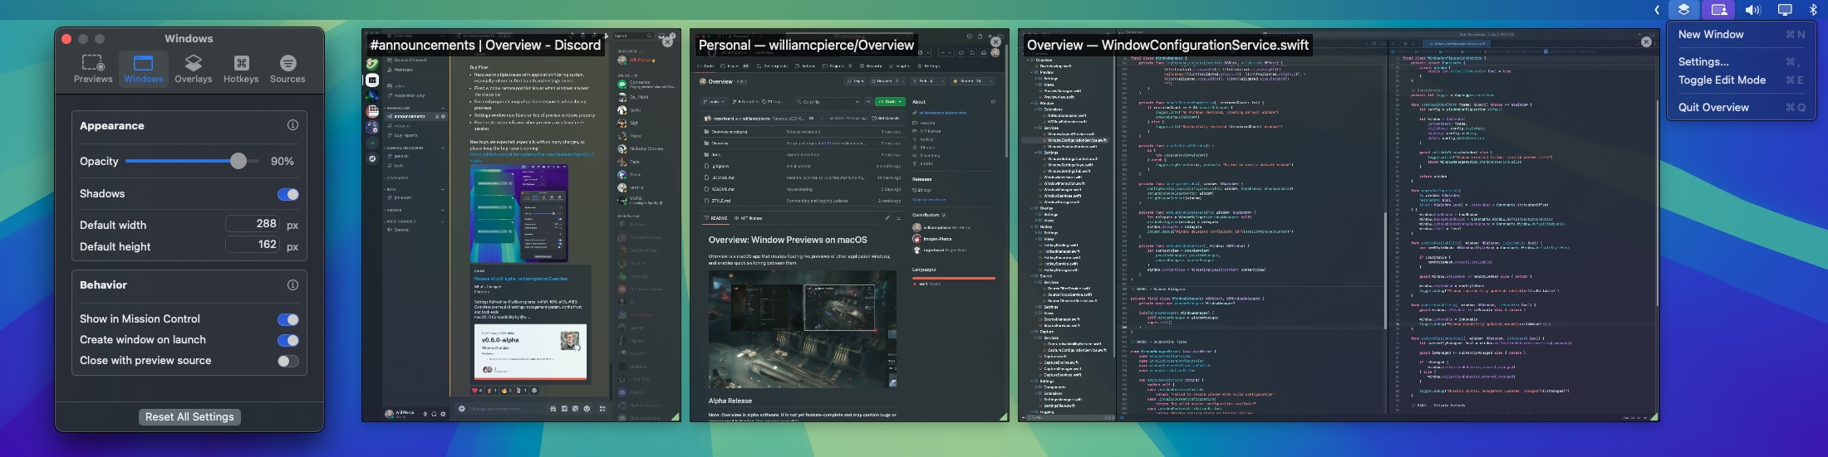Close the Windows settings panel
Viewport: 1828px width, 457px height.
[67, 39]
